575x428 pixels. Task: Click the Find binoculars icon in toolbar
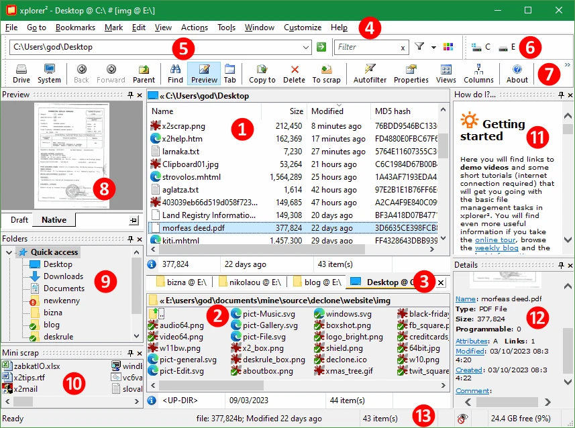tap(176, 73)
